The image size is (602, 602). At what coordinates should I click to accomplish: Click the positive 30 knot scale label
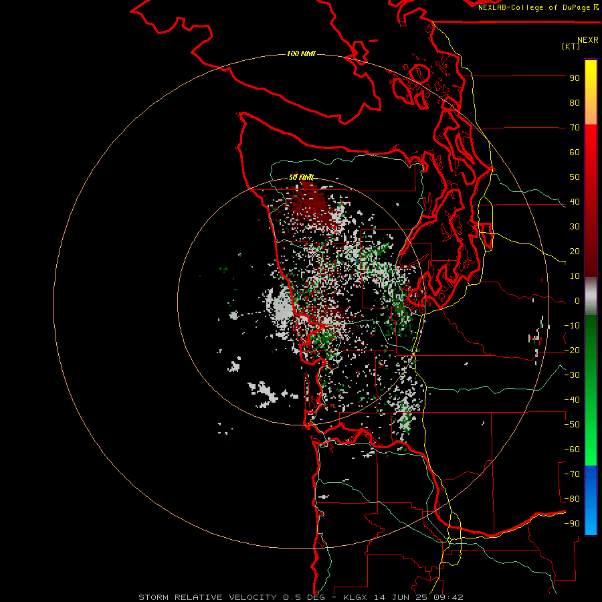[575, 227]
